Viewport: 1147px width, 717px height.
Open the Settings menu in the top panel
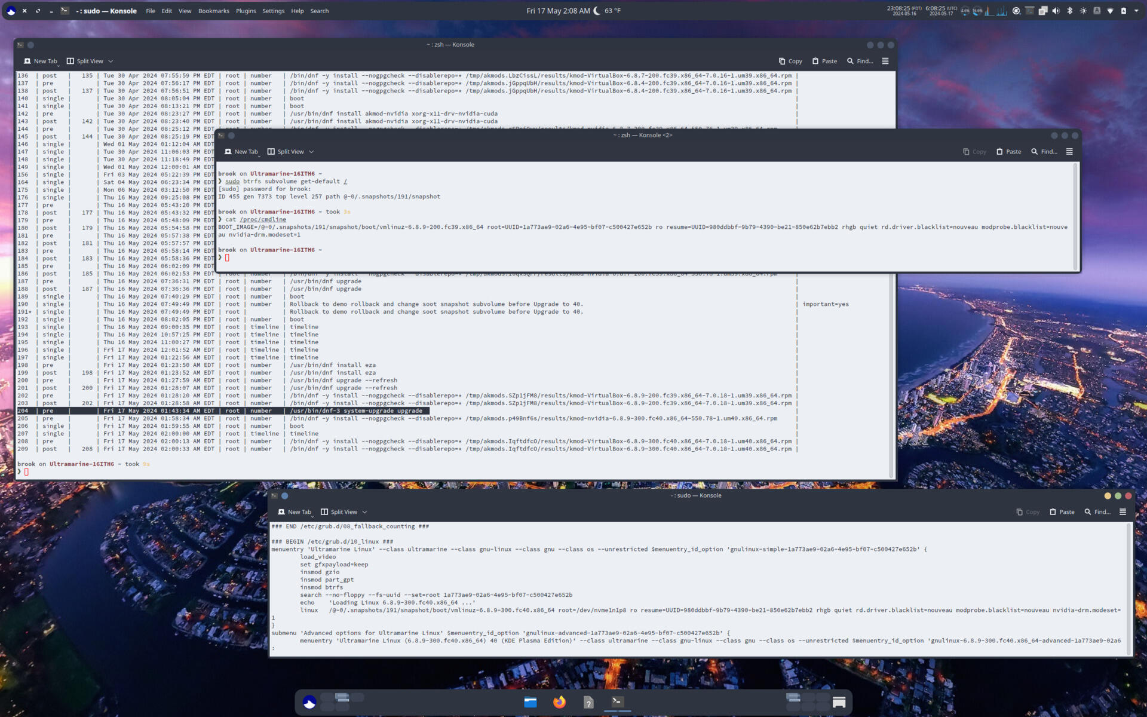[273, 11]
